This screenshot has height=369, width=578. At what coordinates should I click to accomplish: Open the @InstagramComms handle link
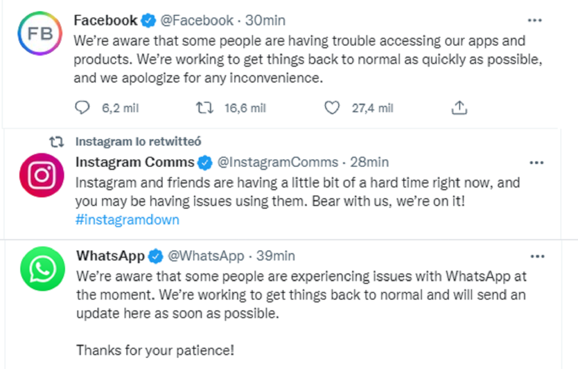coord(278,163)
